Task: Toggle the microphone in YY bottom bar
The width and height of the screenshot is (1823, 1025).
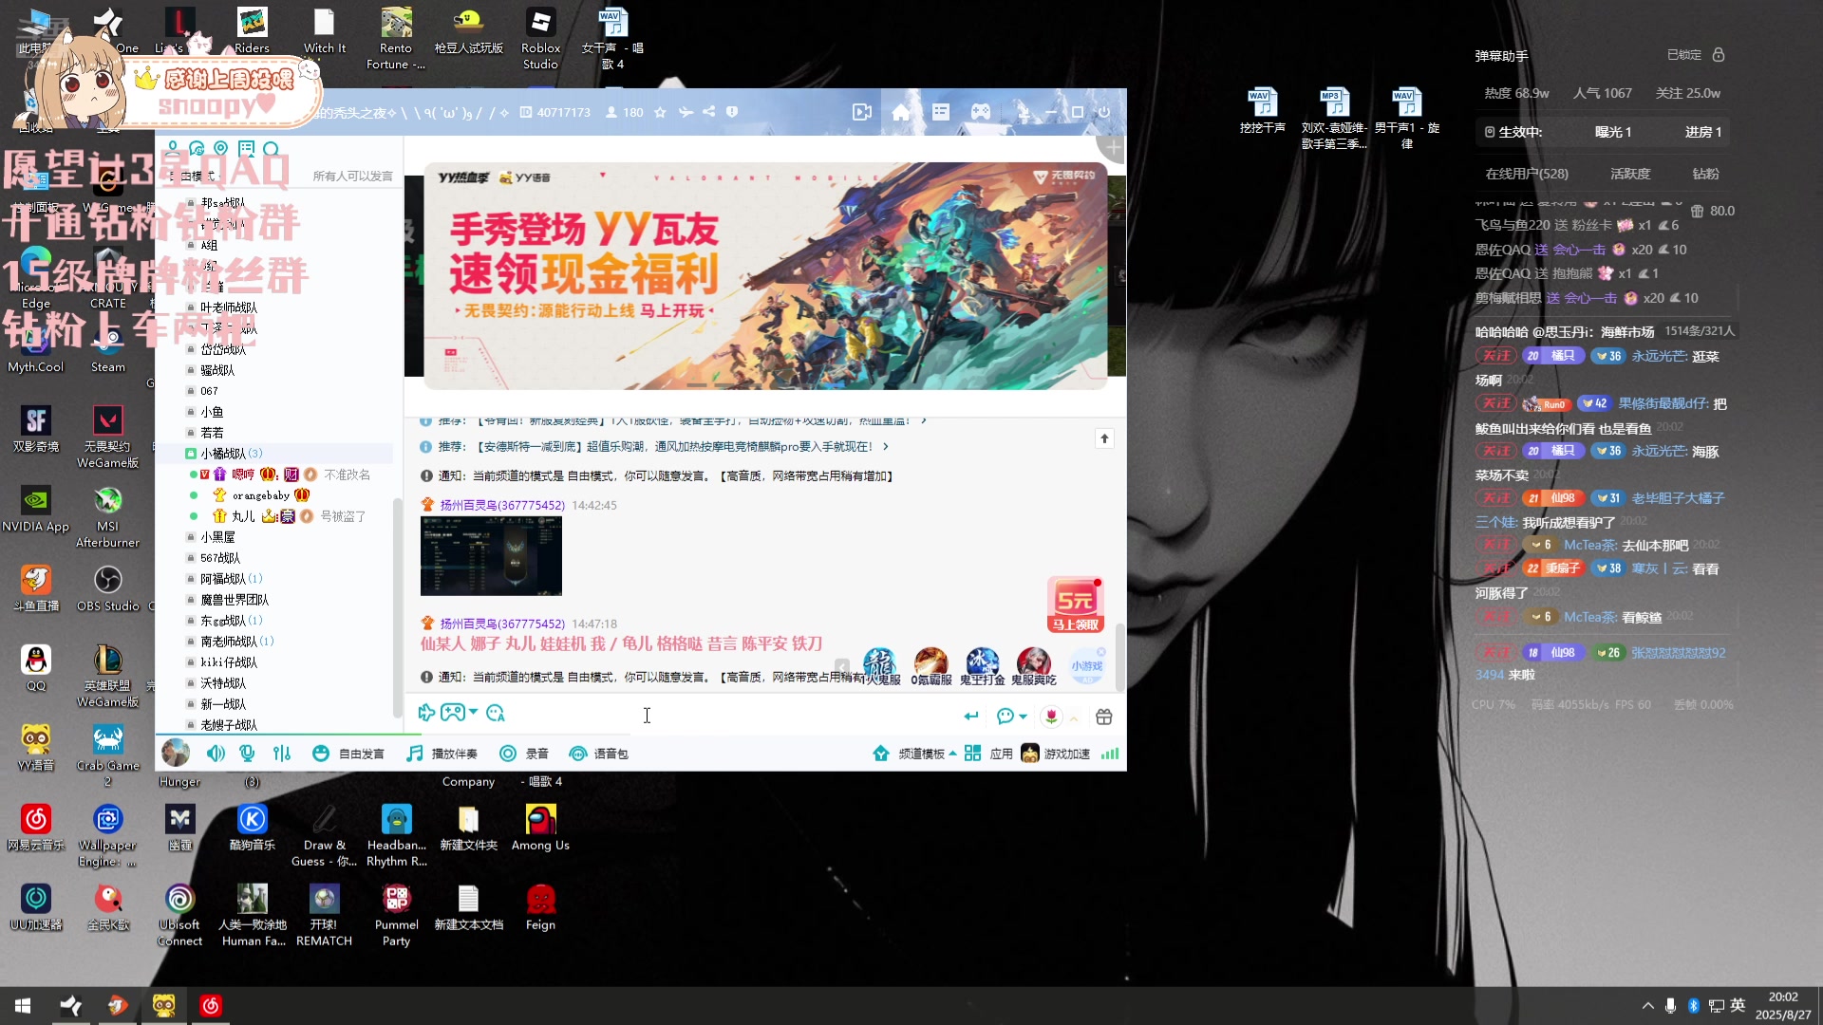Action: point(248,754)
